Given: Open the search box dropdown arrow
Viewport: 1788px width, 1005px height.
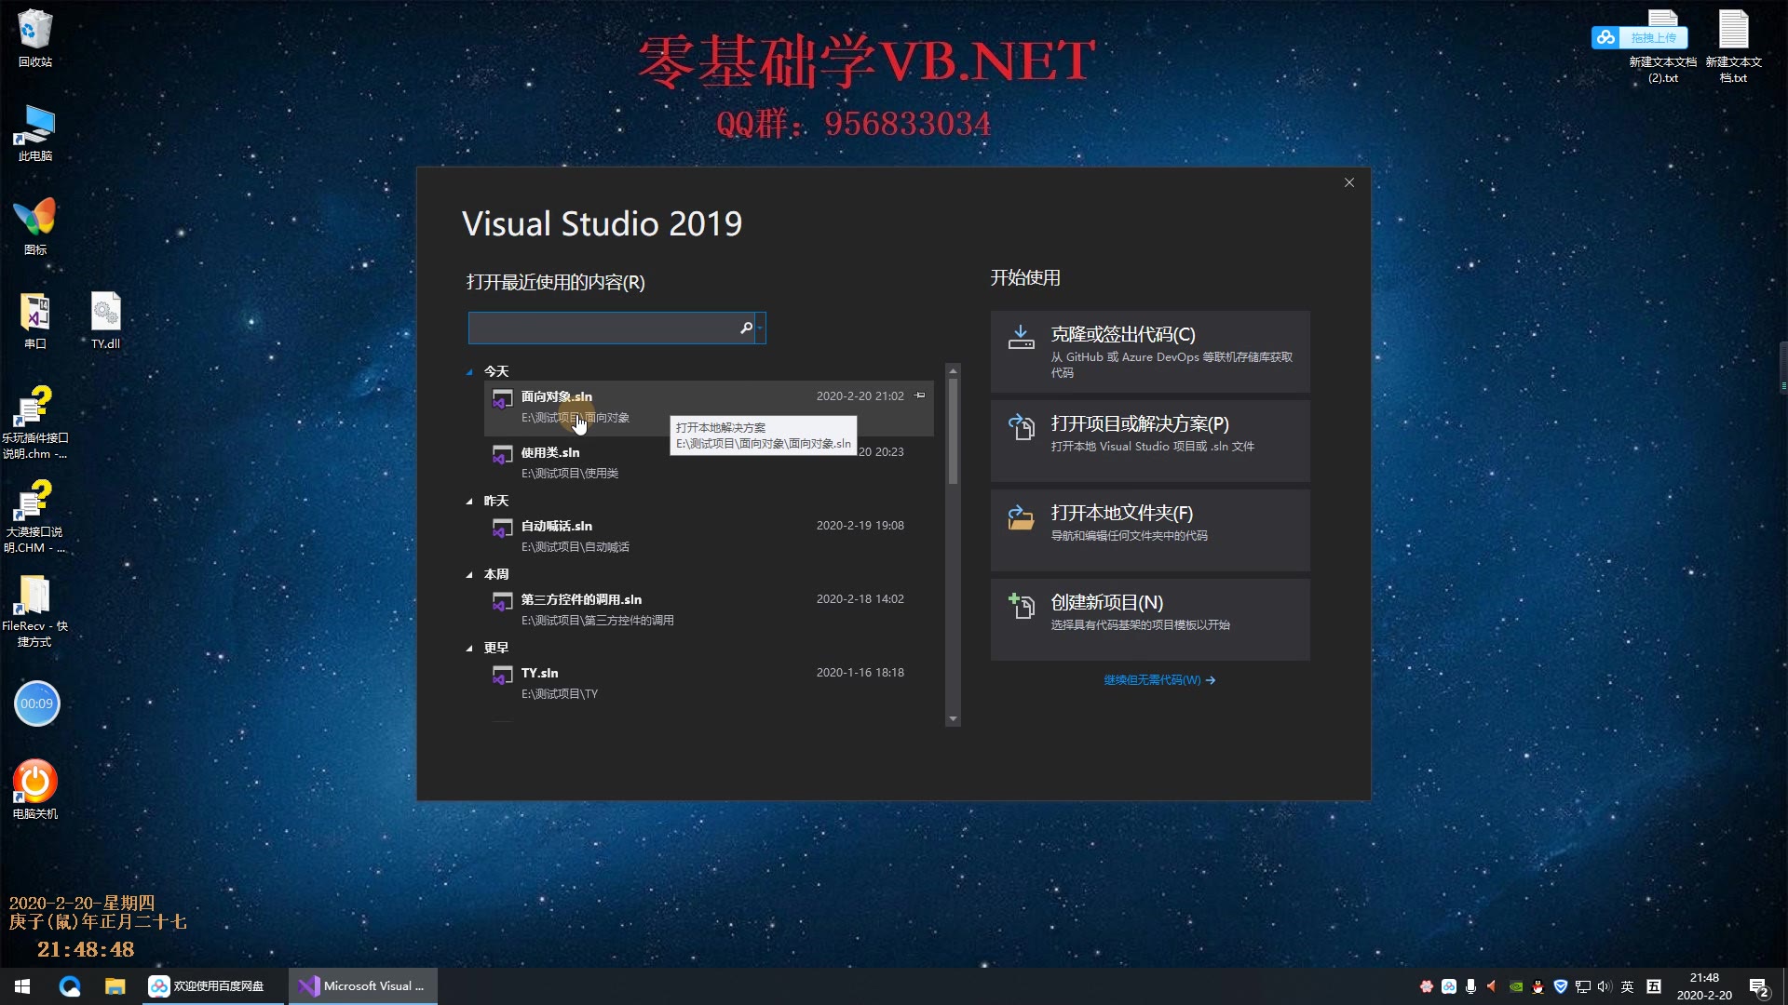Looking at the screenshot, I should click(761, 328).
